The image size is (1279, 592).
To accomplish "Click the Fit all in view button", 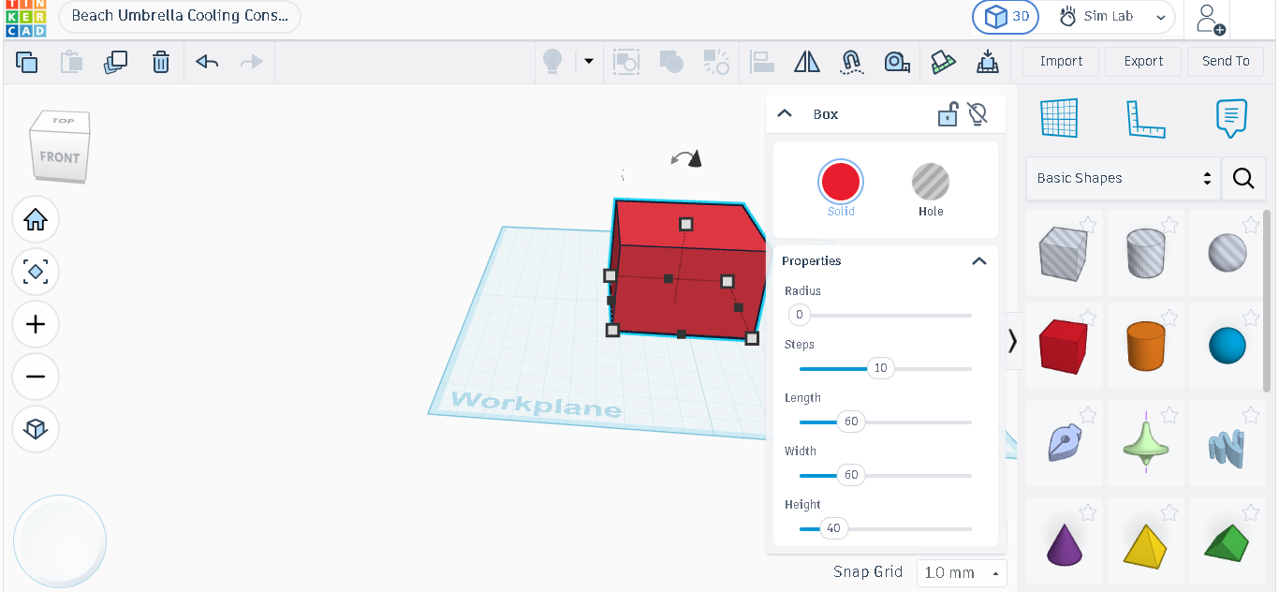I will pos(36,273).
